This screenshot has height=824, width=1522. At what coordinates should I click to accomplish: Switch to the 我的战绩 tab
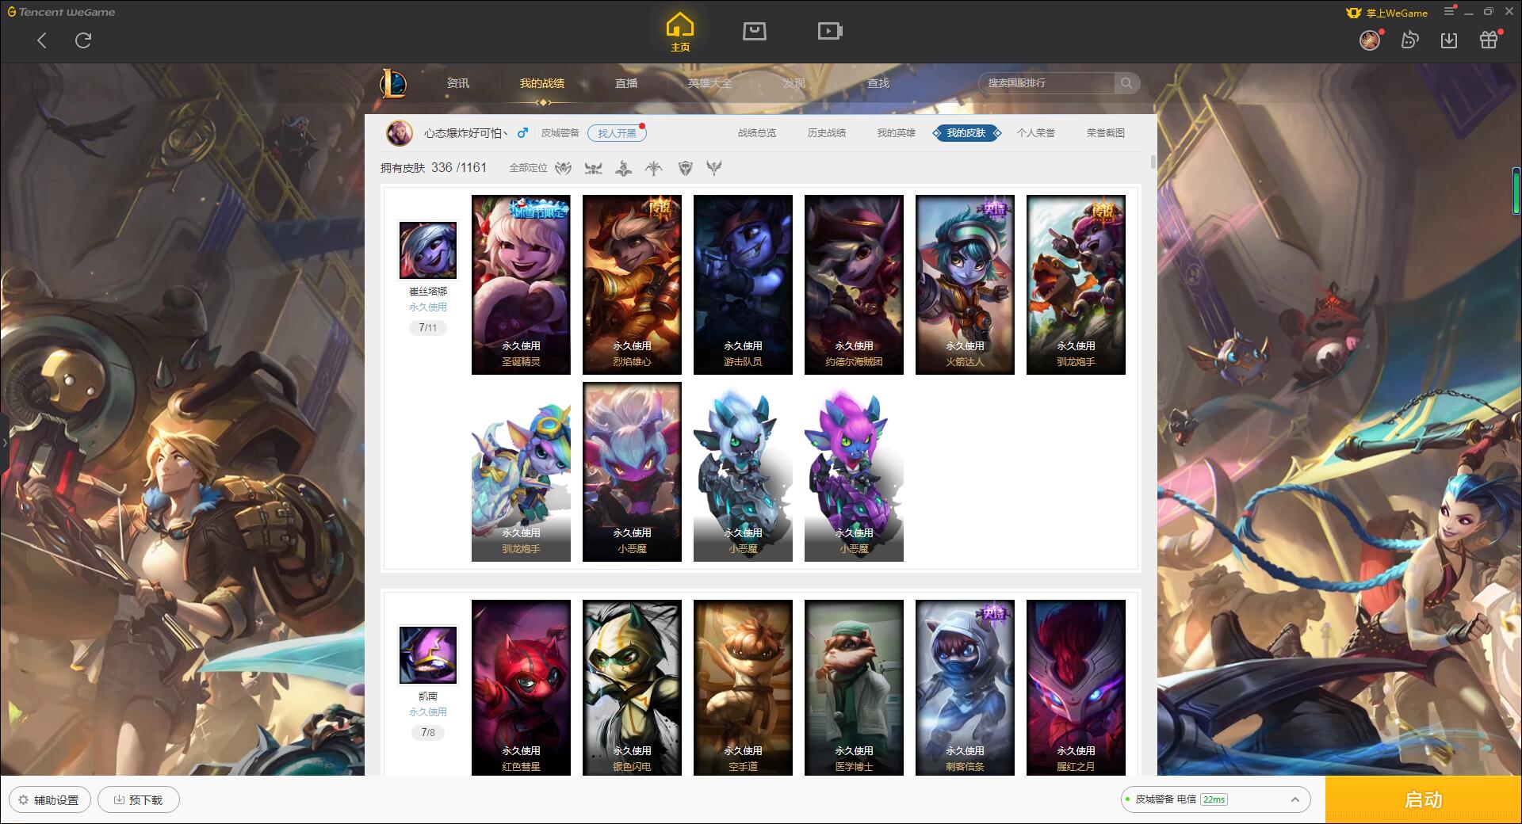tap(542, 83)
